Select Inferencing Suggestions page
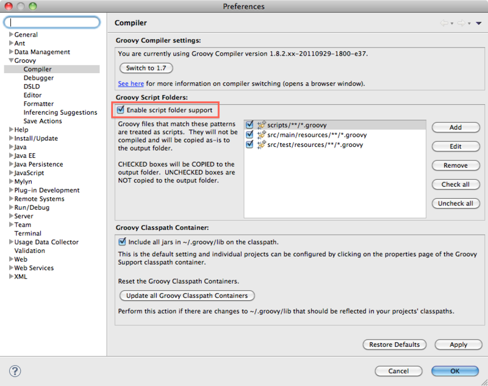488x386 pixels. tap(60, 112)
